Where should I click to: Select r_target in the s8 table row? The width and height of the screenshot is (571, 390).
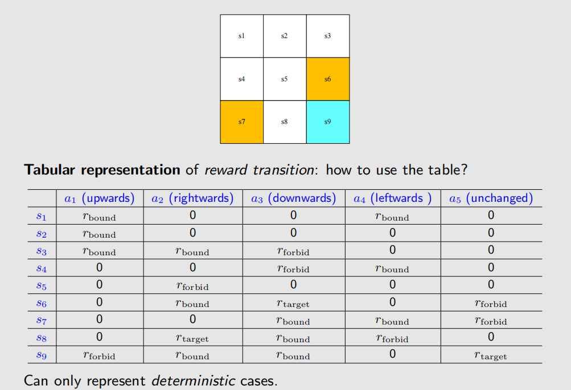point(192,338)
